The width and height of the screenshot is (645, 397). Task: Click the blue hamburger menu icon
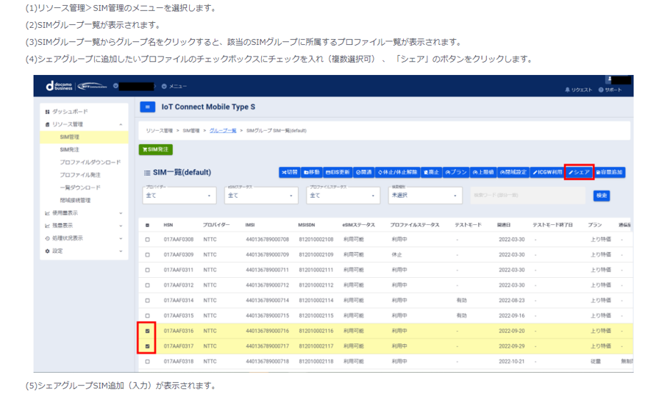[147, 107]
